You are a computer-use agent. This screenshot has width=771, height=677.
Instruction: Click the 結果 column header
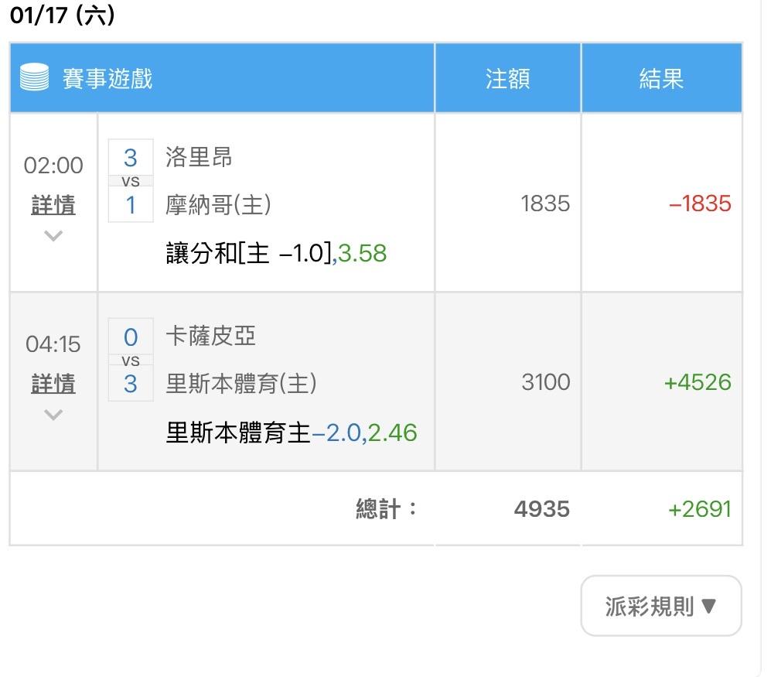(x=661, y=78)
